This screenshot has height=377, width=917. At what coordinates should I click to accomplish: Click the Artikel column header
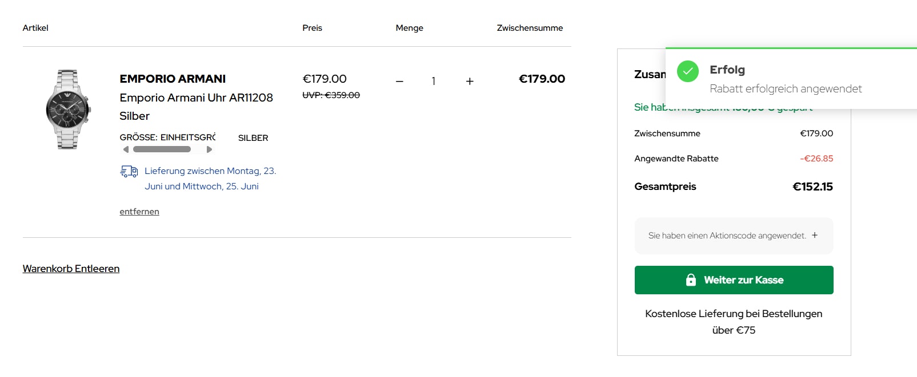point(35,27)
